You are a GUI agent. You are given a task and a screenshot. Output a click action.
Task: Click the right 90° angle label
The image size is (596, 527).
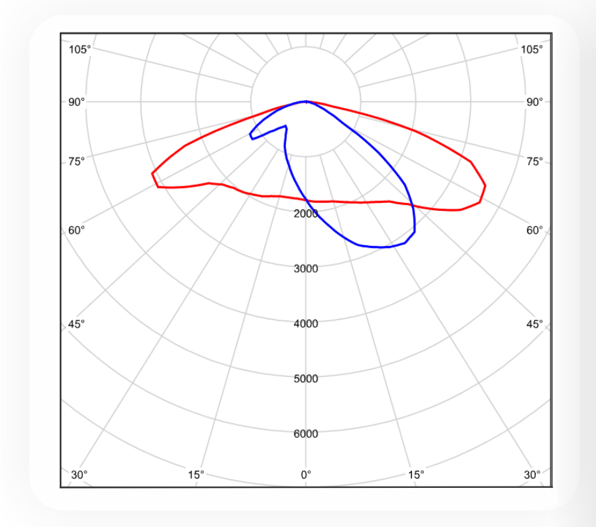[x=535, y=101]
